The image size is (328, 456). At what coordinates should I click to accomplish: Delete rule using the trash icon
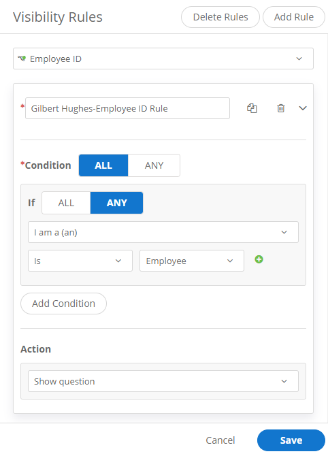(280, 108)
